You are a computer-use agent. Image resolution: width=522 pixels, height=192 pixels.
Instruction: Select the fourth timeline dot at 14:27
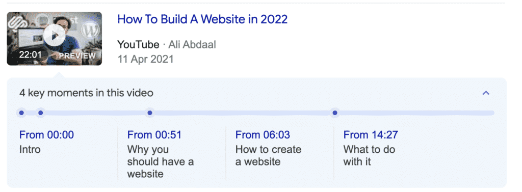pyautogui.click(x=335, y=113)
